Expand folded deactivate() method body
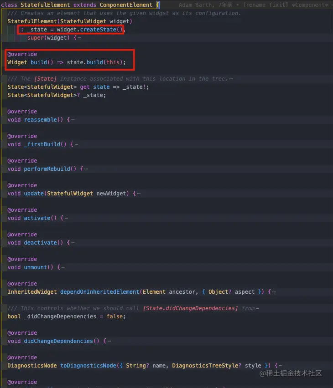The height and width of the screenshot is (388, 333). pyautogui.click(x=73, y=243)
